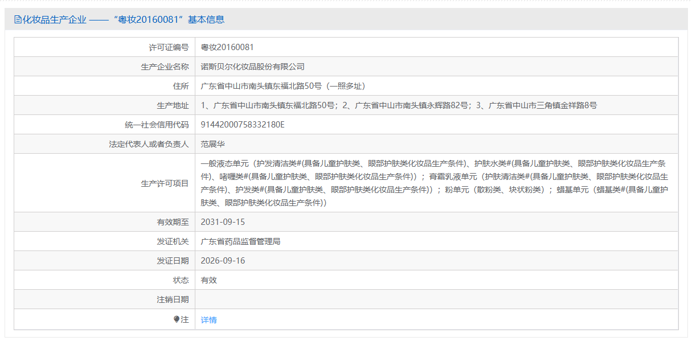The width and height of the screenshot is (692, 341).
Task: Click the label 法定代表人或者负责人
Action: pyautogui.click(x=149, y=144)
